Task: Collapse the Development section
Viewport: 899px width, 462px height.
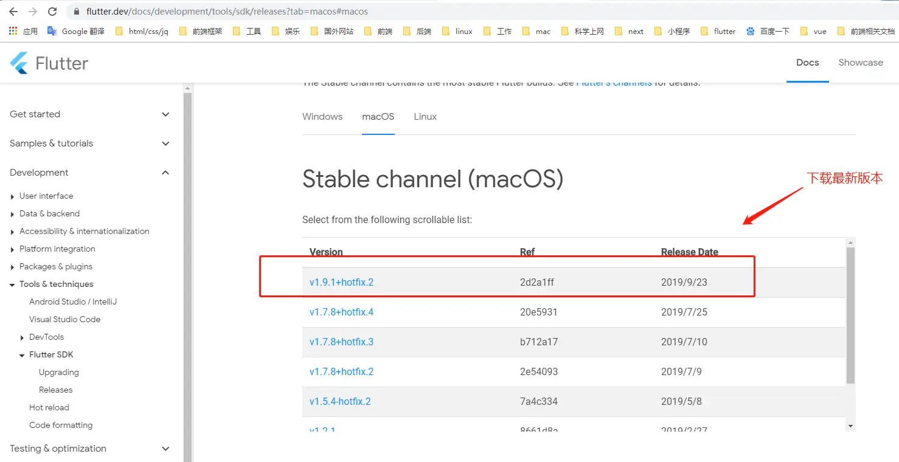Action: click(165, 173)
